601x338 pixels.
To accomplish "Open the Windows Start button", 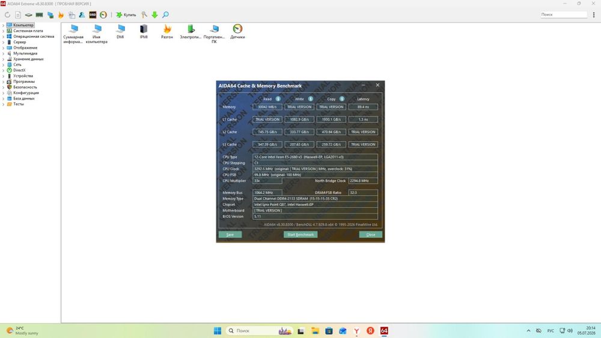I will pyautogui.click(x=218, y=331).
